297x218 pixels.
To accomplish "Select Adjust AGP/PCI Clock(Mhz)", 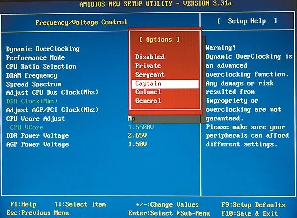I will coord(52,110).
